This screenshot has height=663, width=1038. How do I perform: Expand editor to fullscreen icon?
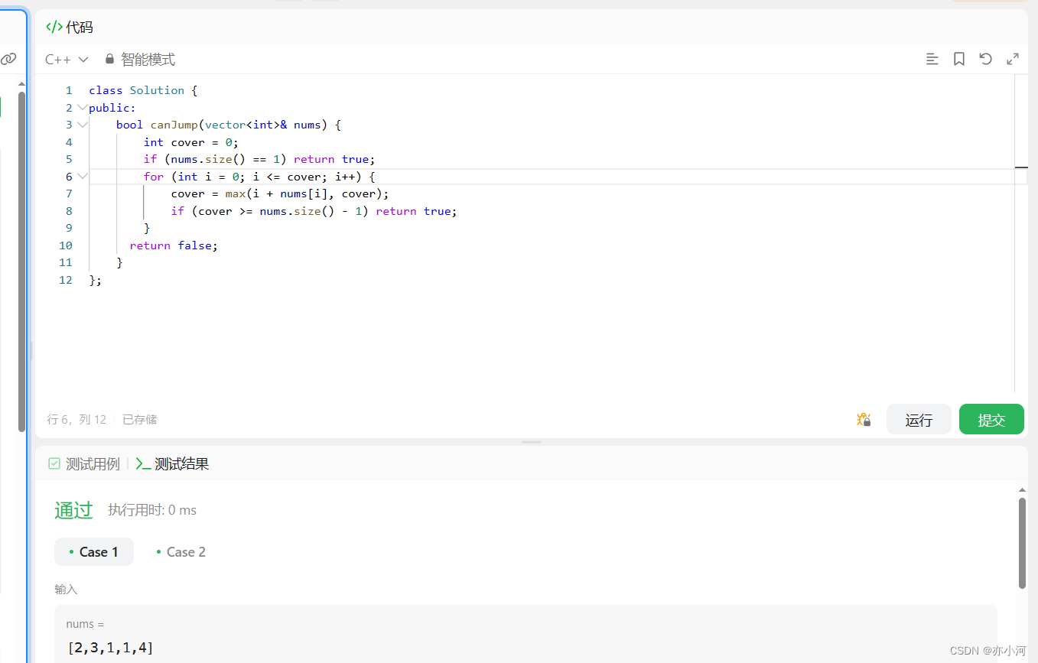(x=1013, y=59)
